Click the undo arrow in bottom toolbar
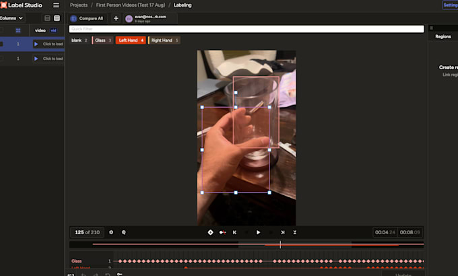458x276 pixels. 84,275
